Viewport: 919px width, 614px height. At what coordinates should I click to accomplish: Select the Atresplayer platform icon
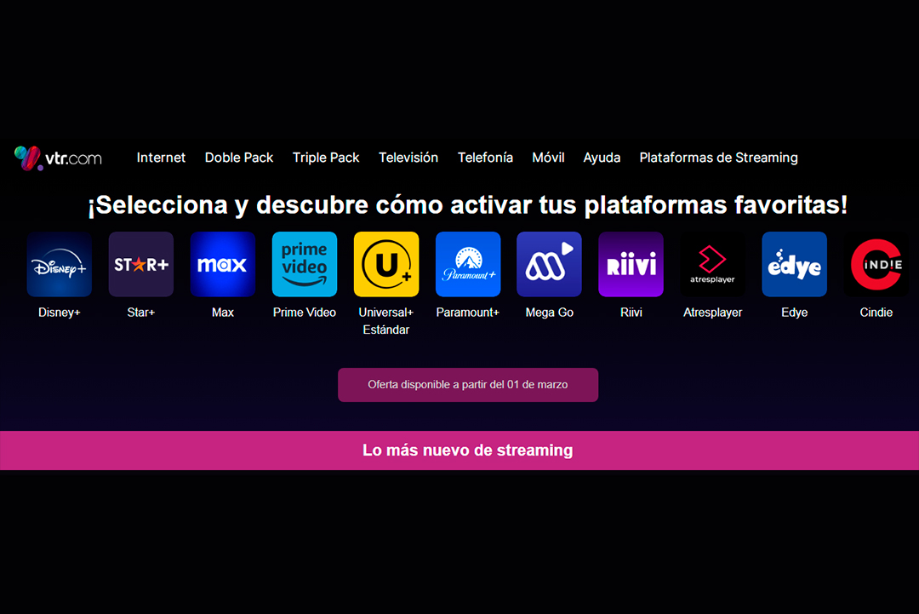pos(712,264)
